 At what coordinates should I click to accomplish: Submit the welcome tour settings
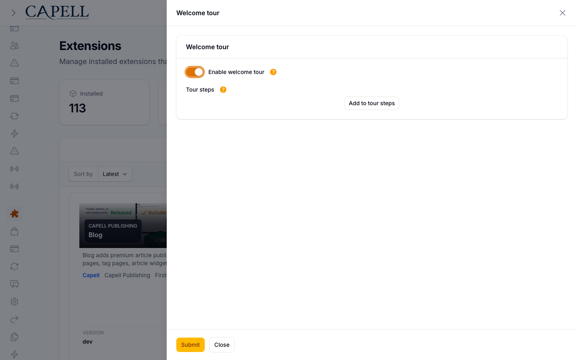pos(190,345)
